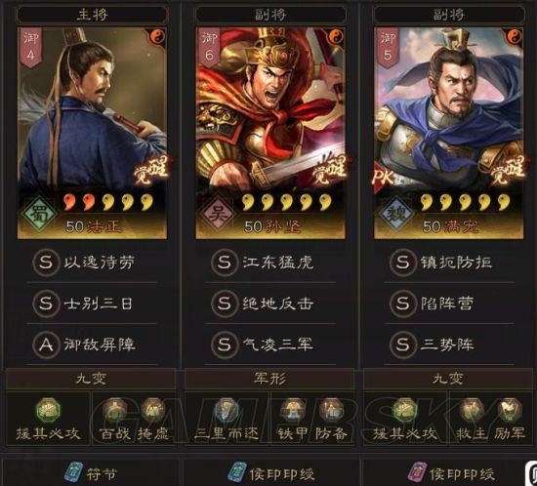Open the 法正 general portrait card
Screen dimensions: 537x486
pos(92,133)
